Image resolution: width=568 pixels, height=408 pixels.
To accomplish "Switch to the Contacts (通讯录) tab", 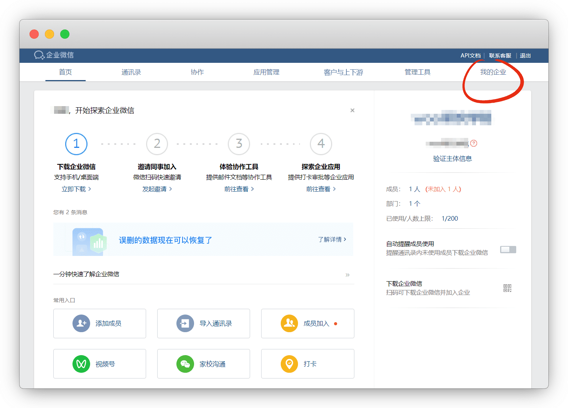I will tap(131, 72).
